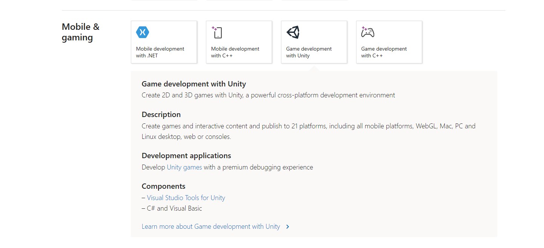
Task: Collapse Game development with Unity card
Action: (314, 42)
